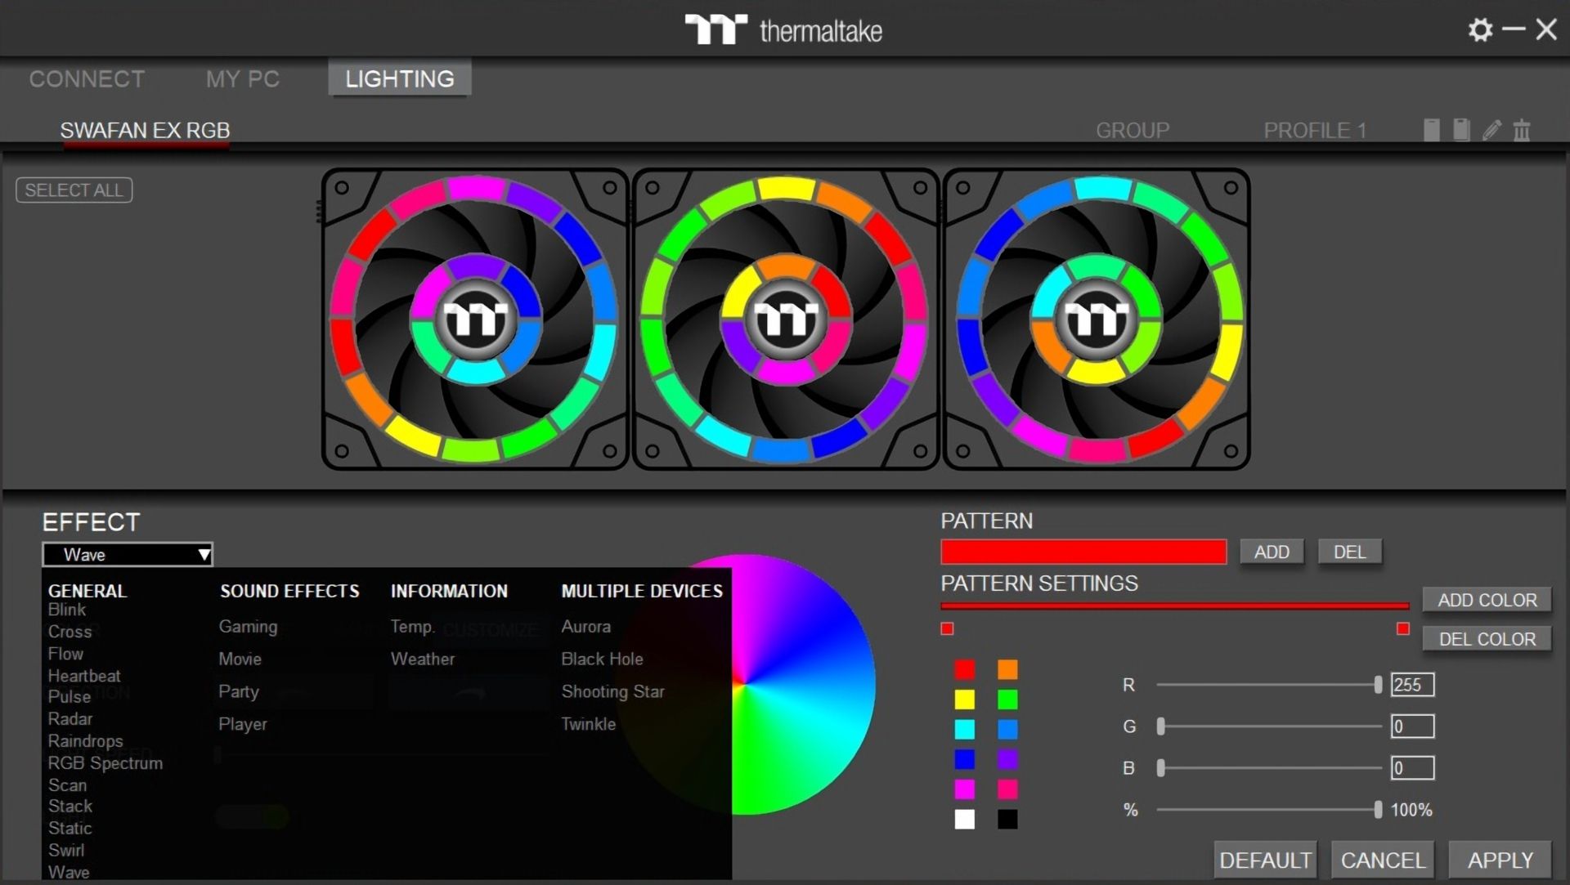Pick Party under Sound Effects
1570x885 pixels.
238,691
